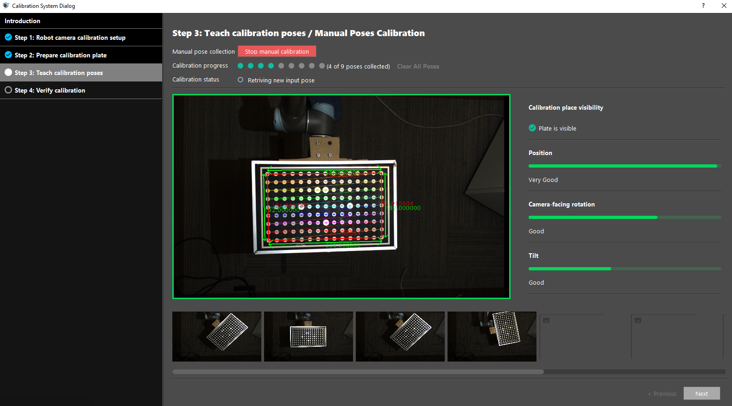732x406 pixels.
Task: Click the fourth green calibration progress dot
Action: point(271,66)
